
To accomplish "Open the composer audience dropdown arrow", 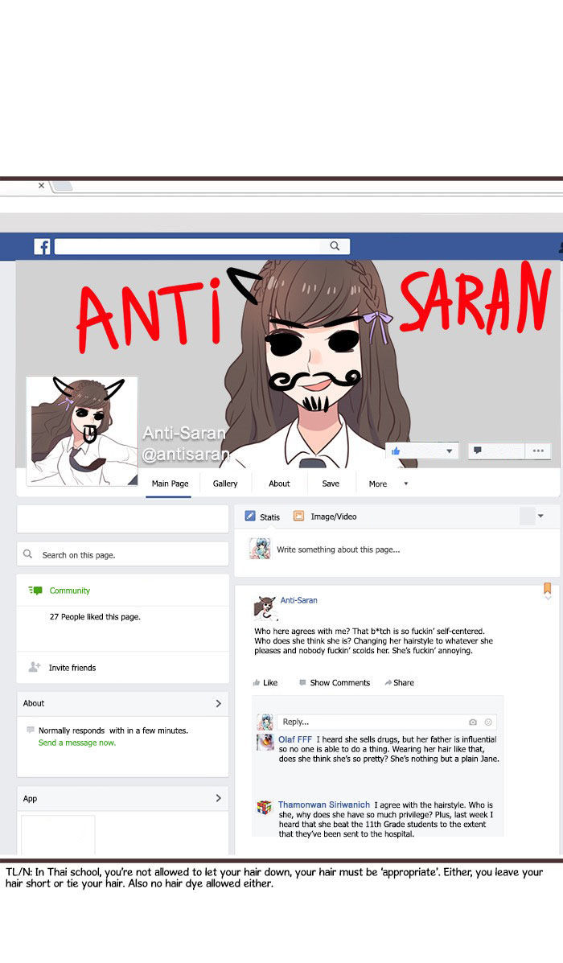I will pyautogui.click(x=540, y=516).
